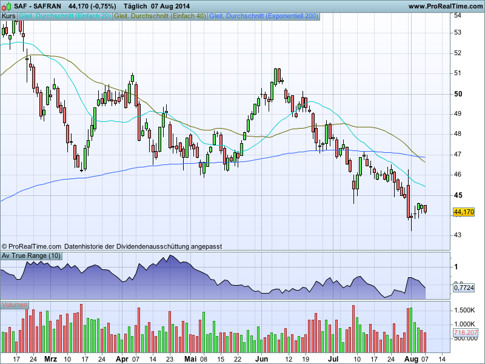Click the Apr label on the time axis
The width and height of the screenshot is (485, 364).
(x=122, y=359)
